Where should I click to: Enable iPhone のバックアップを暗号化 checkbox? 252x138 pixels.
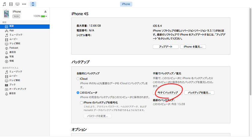pos(82,103)
